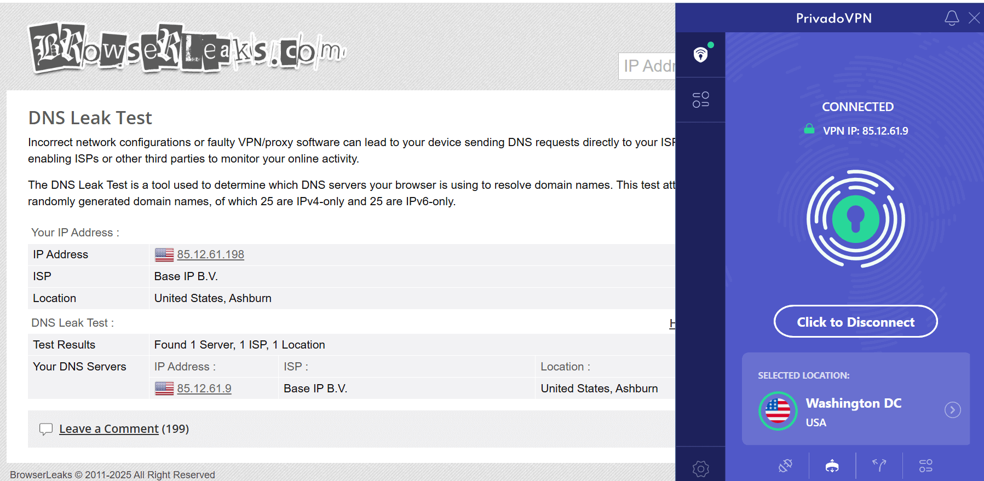Click the BrowserLeaks copyright footer text
Viewport: 984px width, 481px height.
tap(112, 475)
